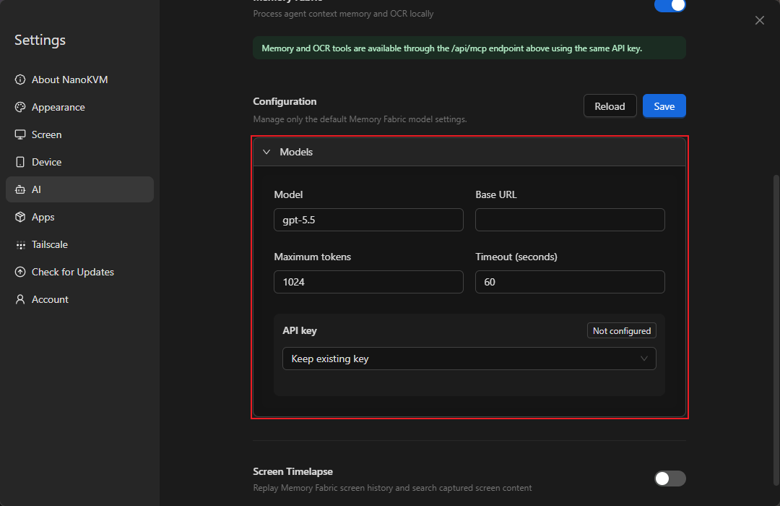Collapse the Models section chevron
The width and height of the screenshot is (780, 506).
266,152
